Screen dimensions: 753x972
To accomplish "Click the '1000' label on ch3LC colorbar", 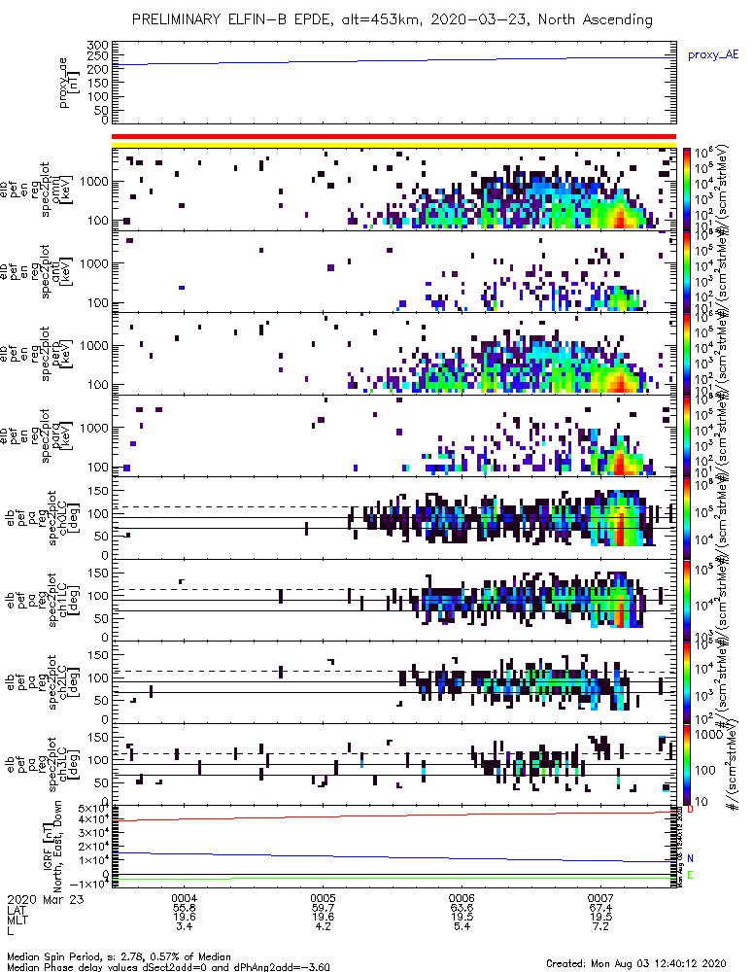I will click(x=708, y=734).
